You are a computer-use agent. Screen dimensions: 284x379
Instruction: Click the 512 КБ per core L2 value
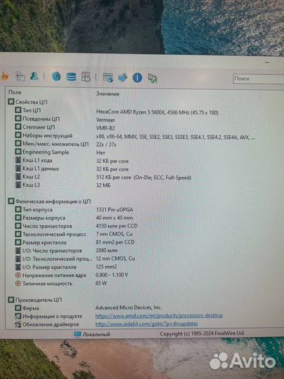(144, 178)
